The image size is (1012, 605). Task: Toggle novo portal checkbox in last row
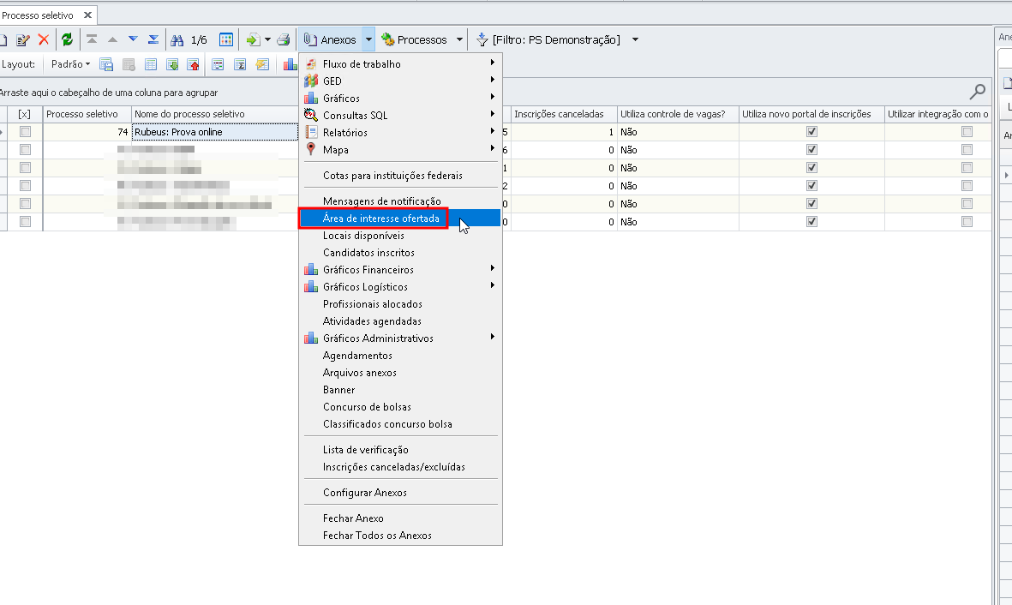(x=812, y=222)
